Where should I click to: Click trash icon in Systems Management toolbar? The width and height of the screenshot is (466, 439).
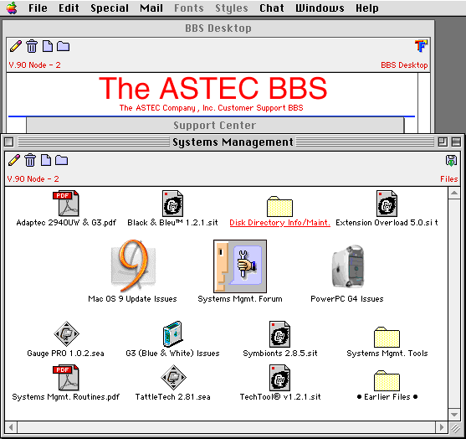point(30,160)
